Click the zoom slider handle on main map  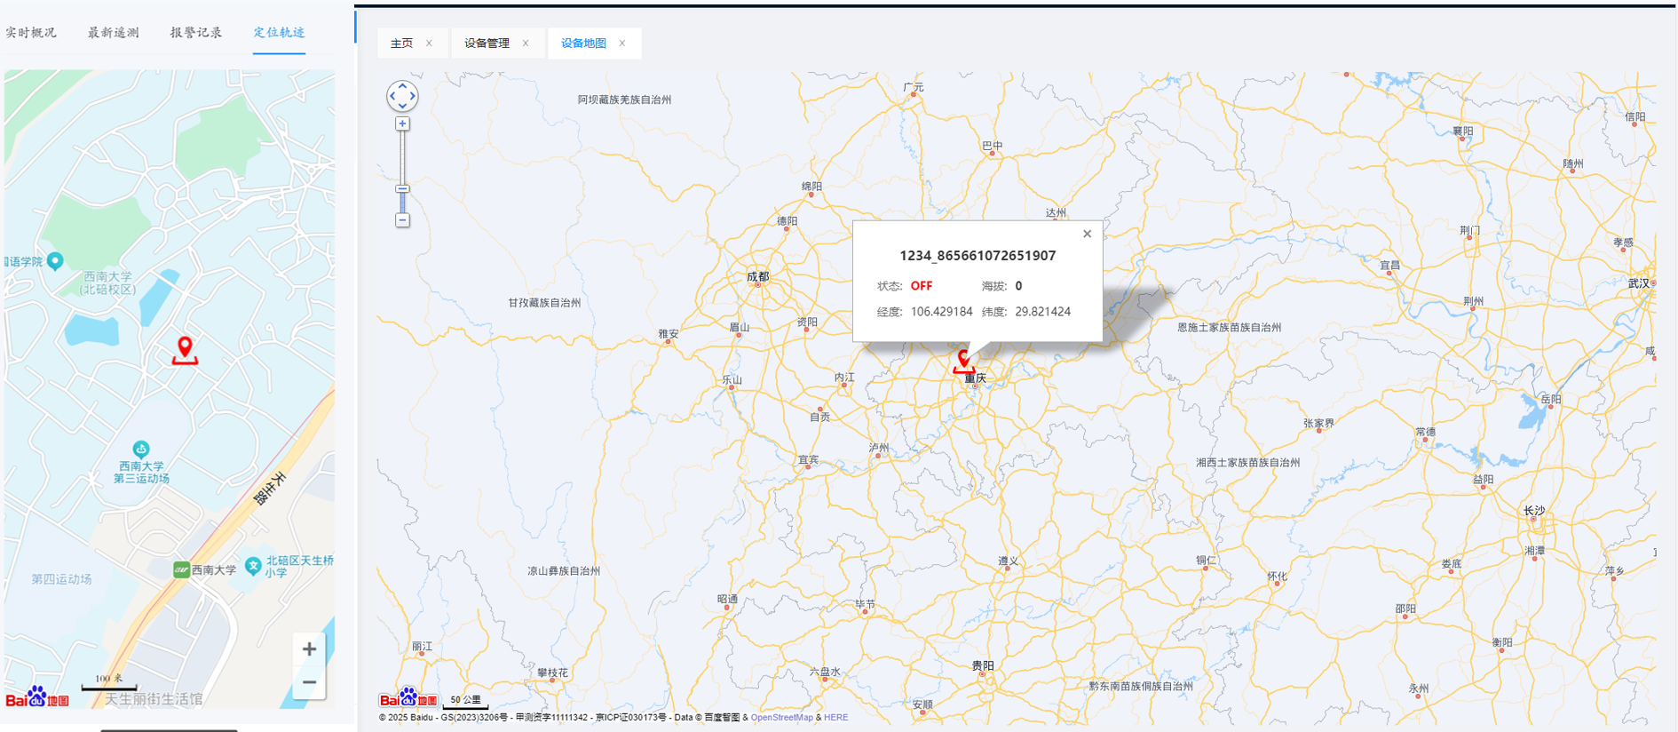pyautogui.click(x=402, y=189)
